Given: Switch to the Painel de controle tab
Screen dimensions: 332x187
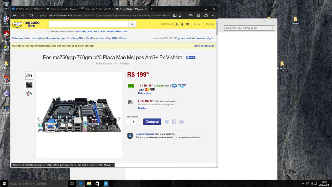Looking at the screenshot, I should pos(62,9).
